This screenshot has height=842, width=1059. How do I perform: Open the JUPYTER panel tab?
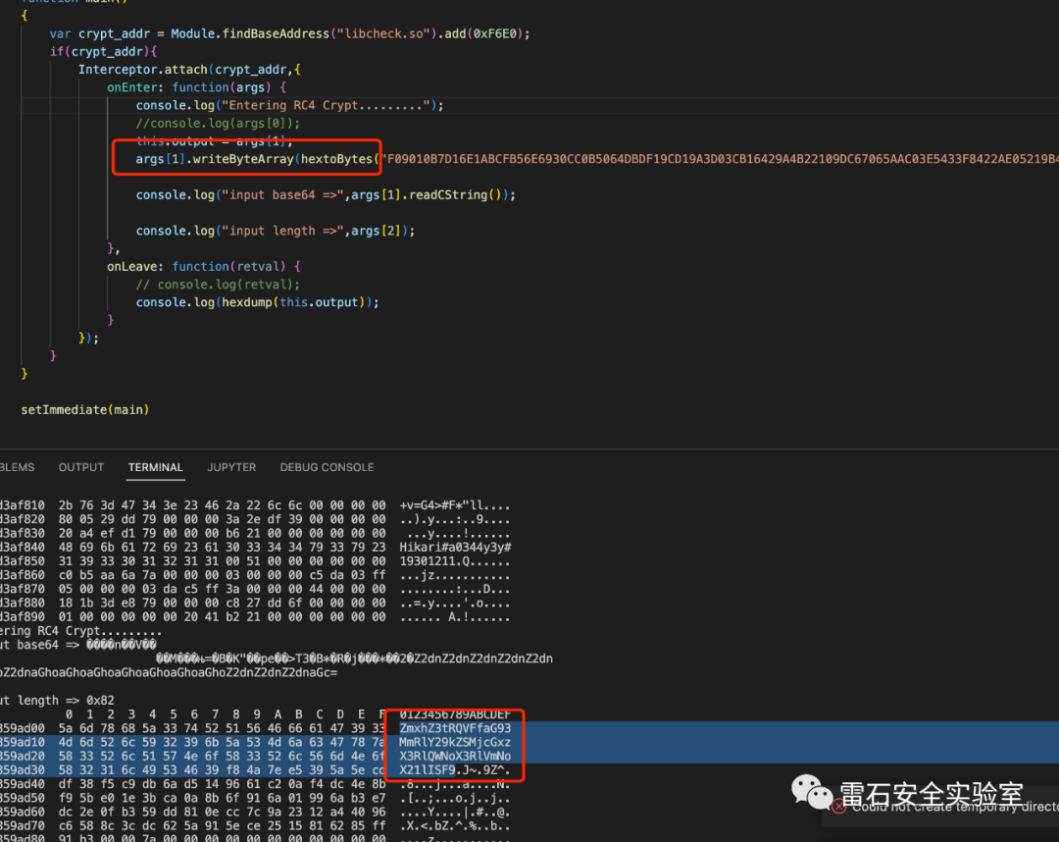click(x=231, y=467)
